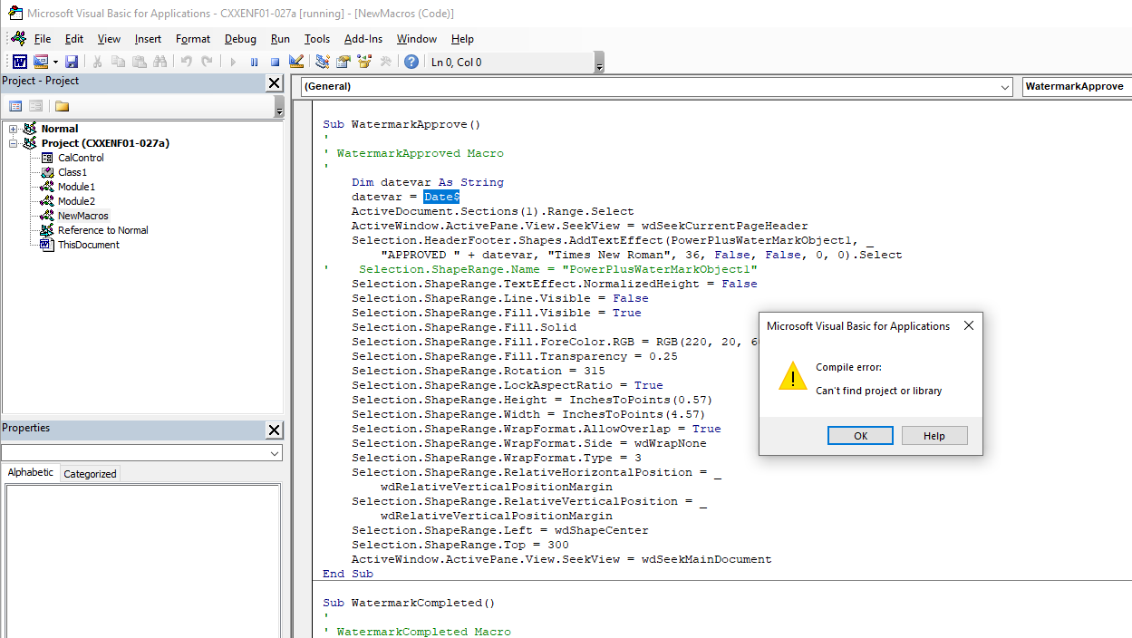Select Reference to Normal in project tree
This screenshot has width=1132, height=638.
(x=102, y=230)
